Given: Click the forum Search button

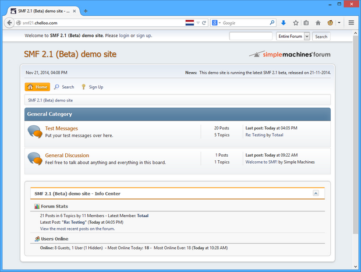Looking at the screenshot, I should pyautogui.click(x=321, y=36).
